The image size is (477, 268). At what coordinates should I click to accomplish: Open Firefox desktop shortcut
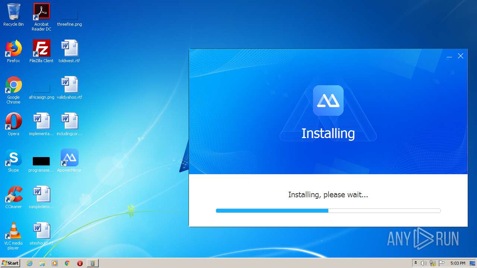[13, 51]
